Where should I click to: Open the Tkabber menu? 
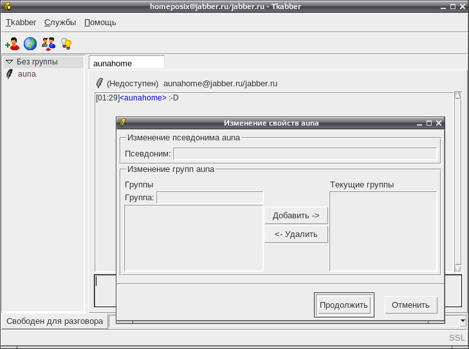click(21, 23)
